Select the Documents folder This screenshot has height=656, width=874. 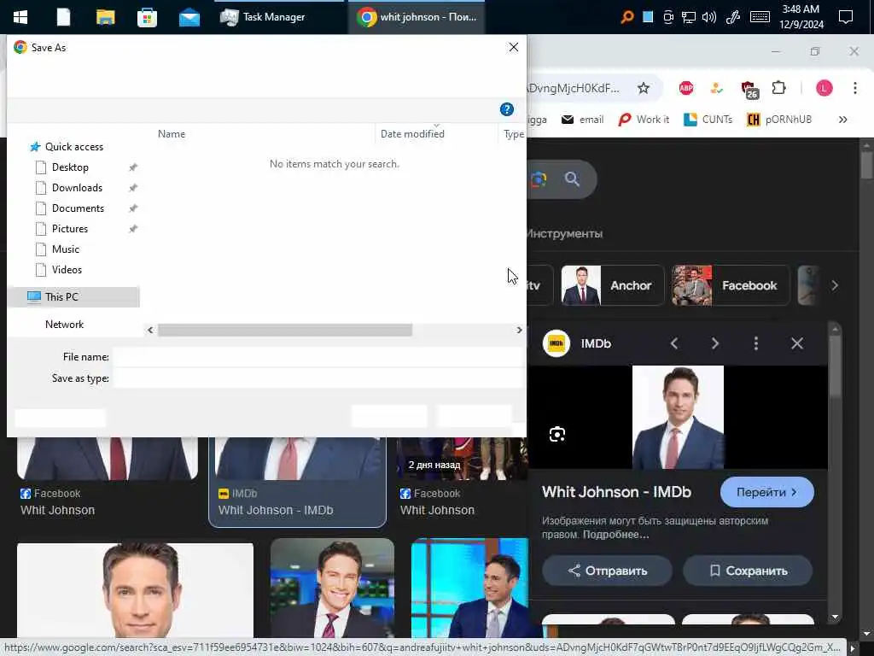pyautogui.click(x=78, y=208)
